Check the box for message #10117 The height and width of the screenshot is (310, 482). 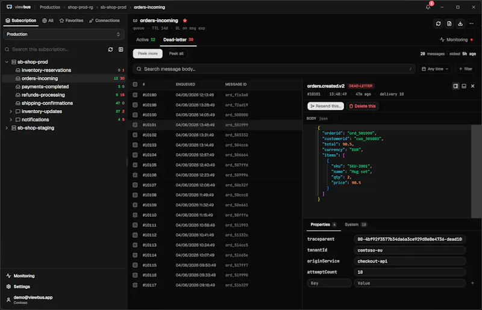pos(135,285)
